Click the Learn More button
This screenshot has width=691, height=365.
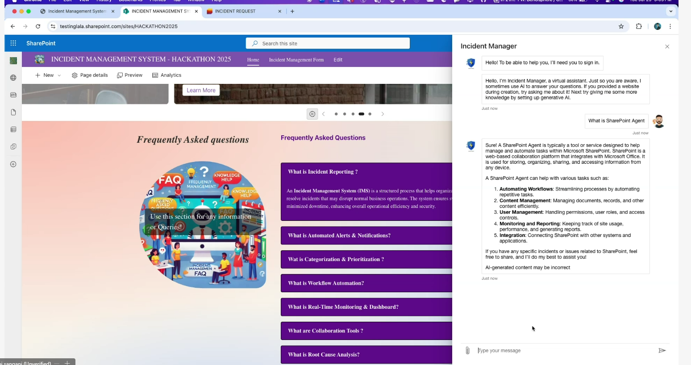coord(201,90)
